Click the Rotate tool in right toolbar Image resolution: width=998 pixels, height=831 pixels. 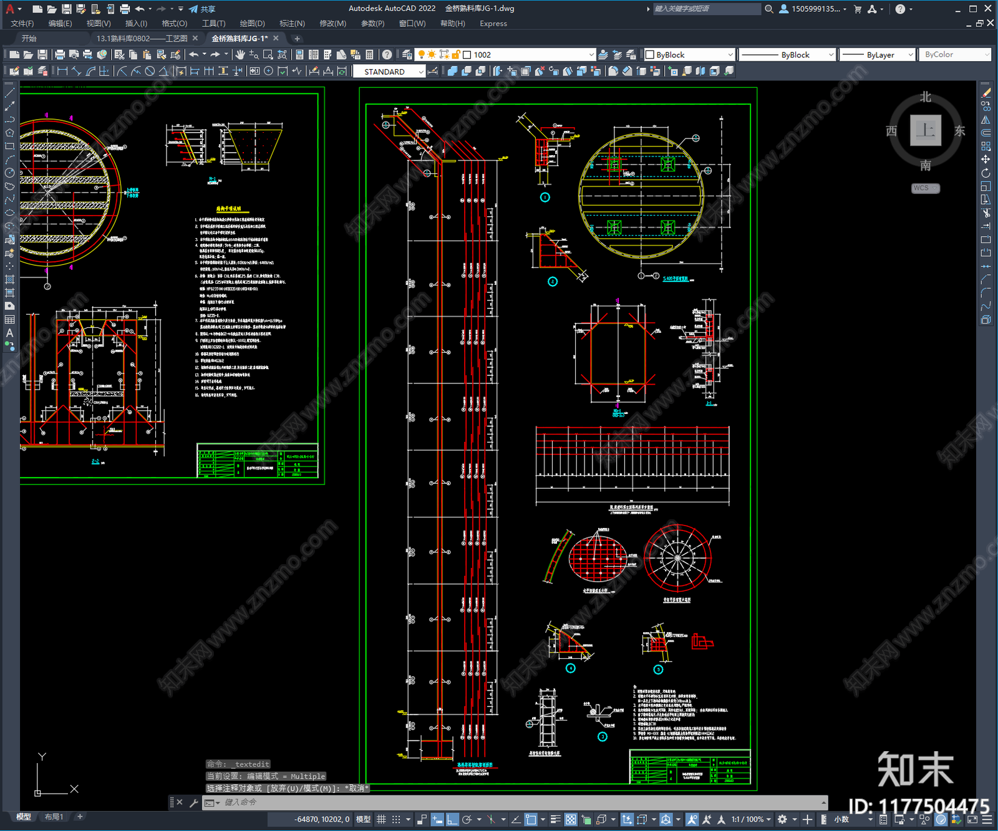pos(986,173)
